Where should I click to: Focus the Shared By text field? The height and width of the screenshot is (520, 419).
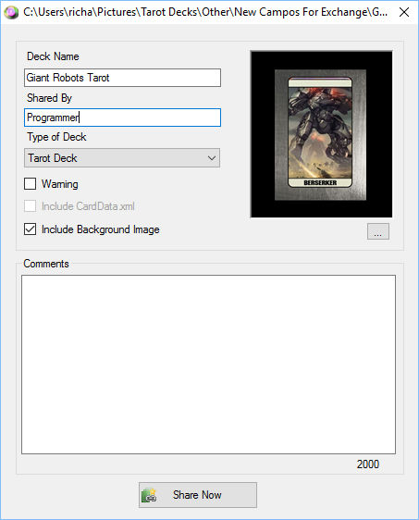[x=122, y=118]
